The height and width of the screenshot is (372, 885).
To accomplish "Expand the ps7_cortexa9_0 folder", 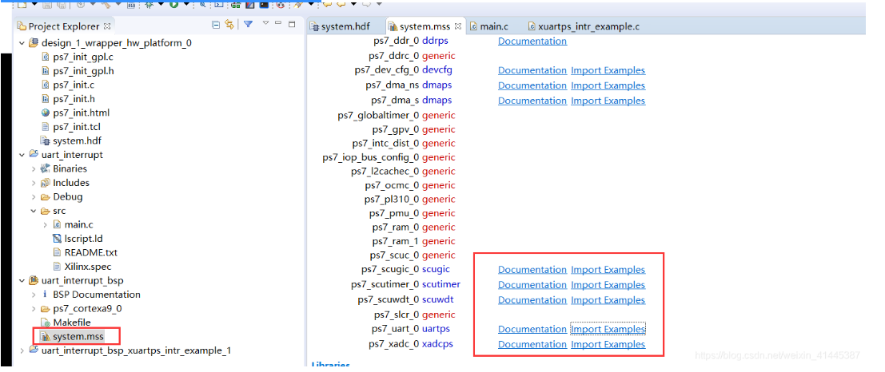I will point(34,309).
